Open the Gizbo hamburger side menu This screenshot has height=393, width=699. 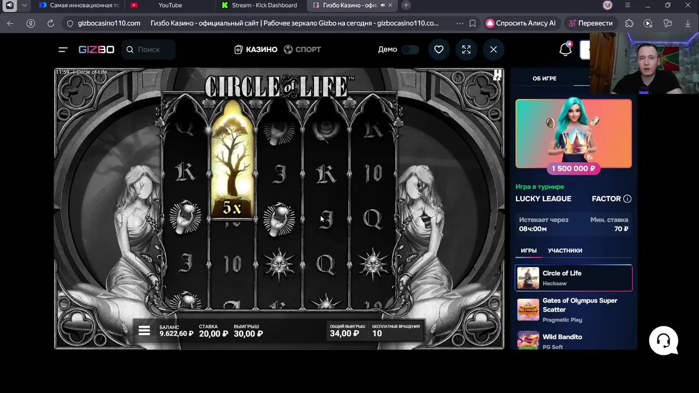tap(63, 49)
